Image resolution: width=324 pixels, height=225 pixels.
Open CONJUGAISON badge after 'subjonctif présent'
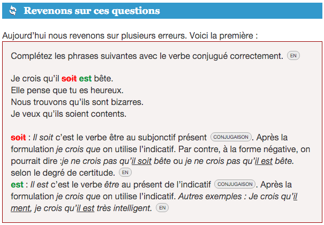(x=231, y=137)
